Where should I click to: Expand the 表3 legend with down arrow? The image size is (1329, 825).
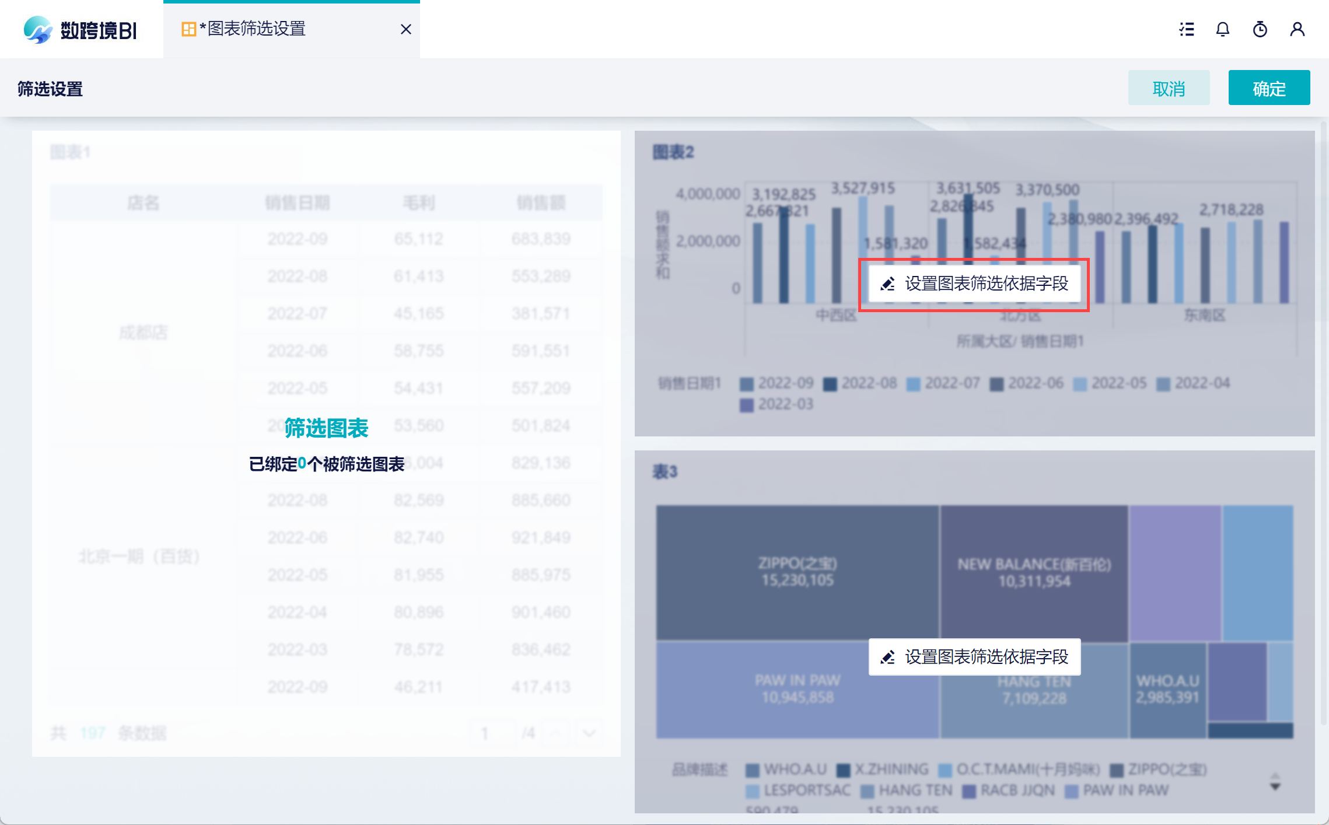[x=1275, y=787]
